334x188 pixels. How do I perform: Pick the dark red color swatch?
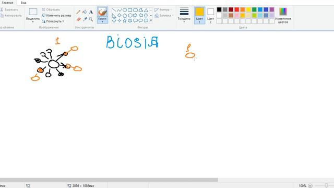click(x=231, y=9)
